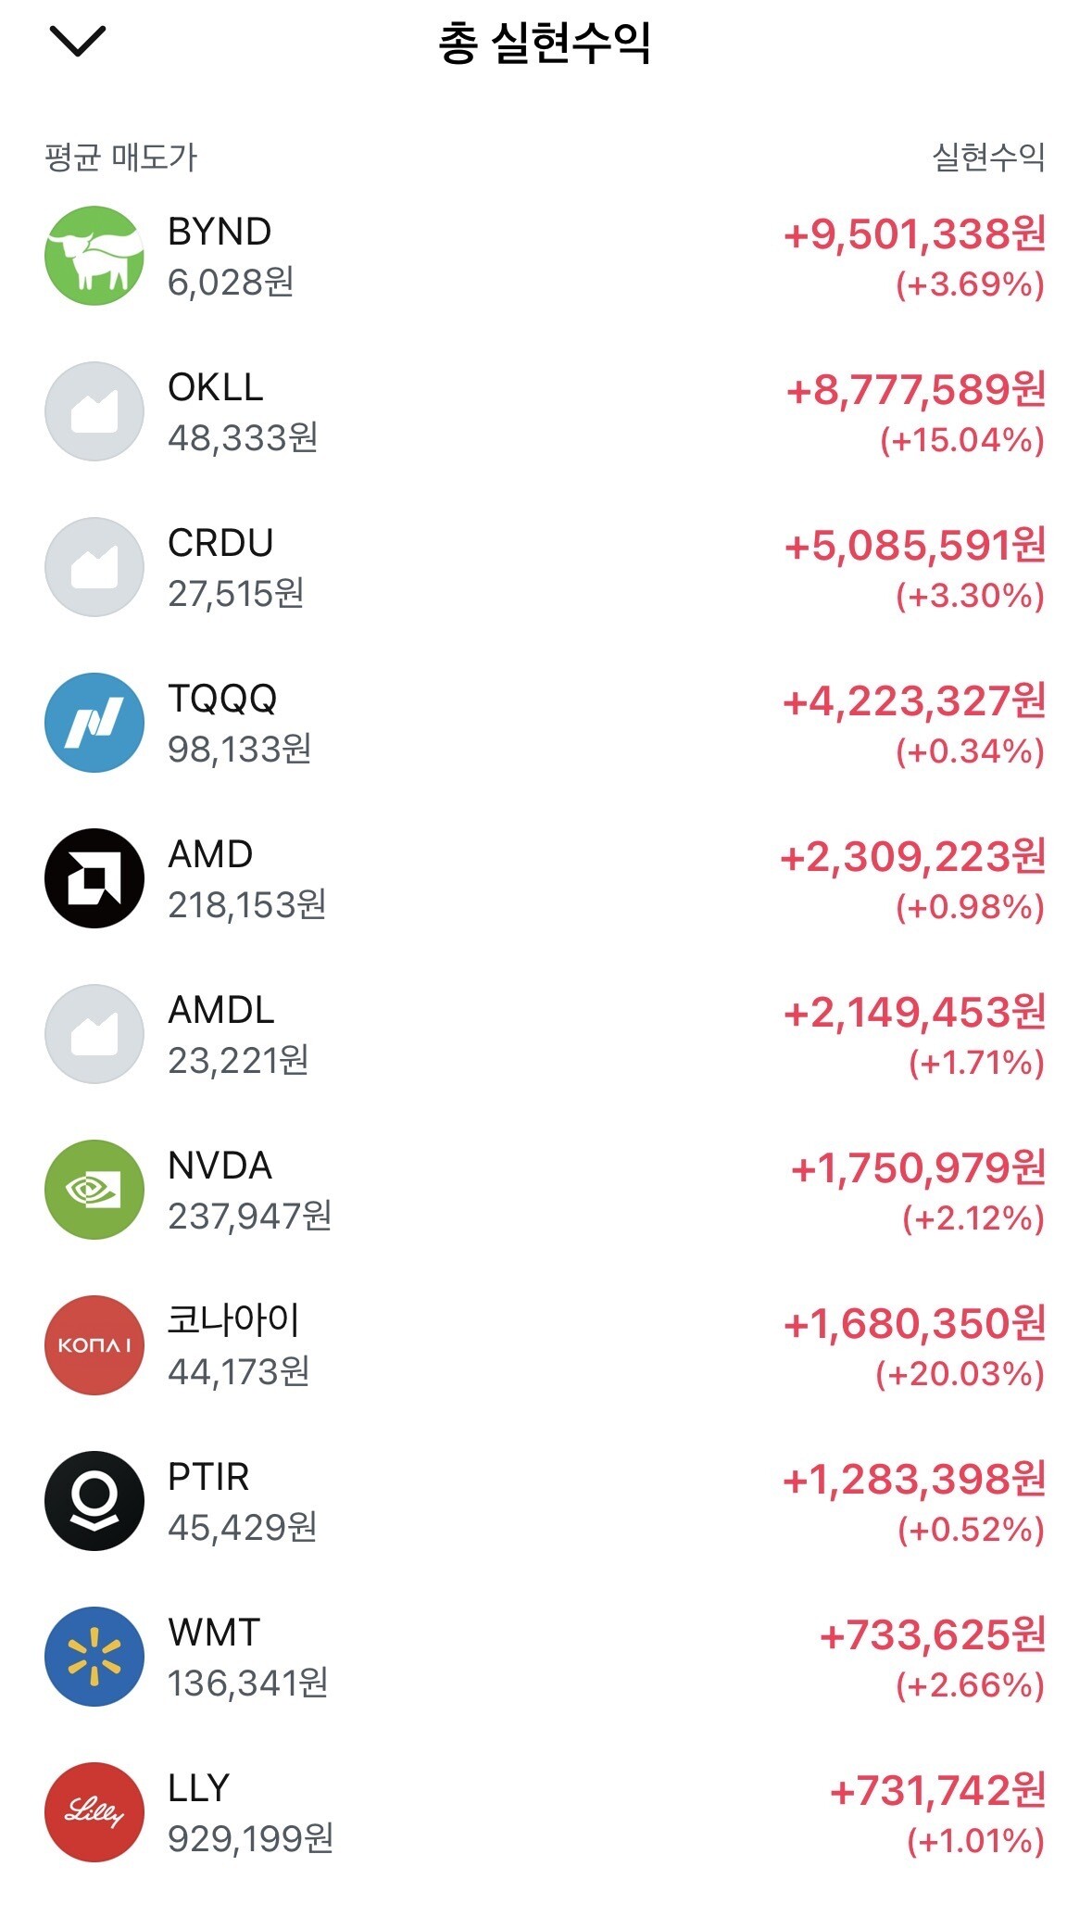Tap the red KONA I logo icon

point(94,1345)
